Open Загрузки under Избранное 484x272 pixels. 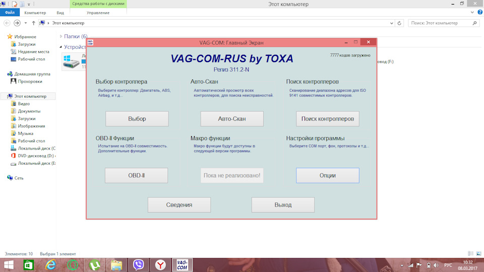click(27, 44)
